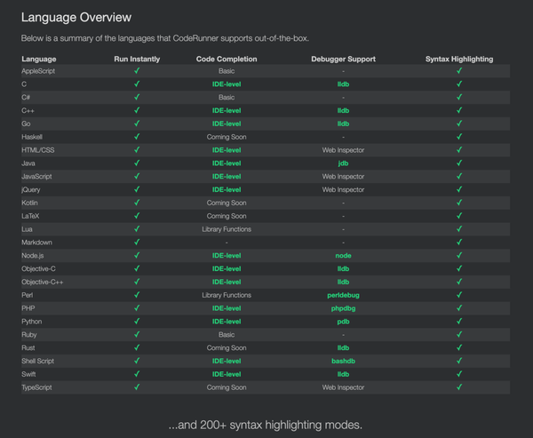The height and width of the screenshot is (438, 533).
Task: Click the Run Instantly checkmark for Haskell
Action: coord(137,137)
